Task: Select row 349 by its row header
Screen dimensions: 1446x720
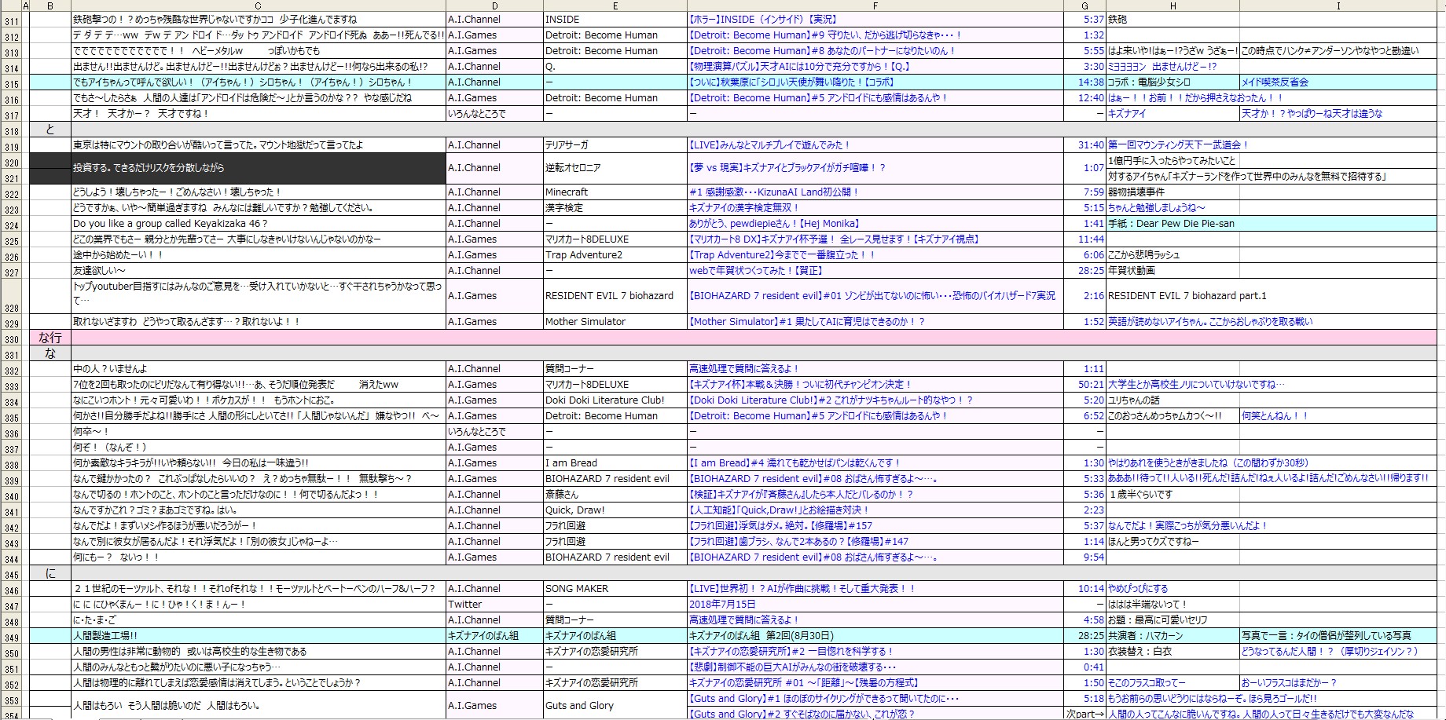Action: [x=11, y=637]
